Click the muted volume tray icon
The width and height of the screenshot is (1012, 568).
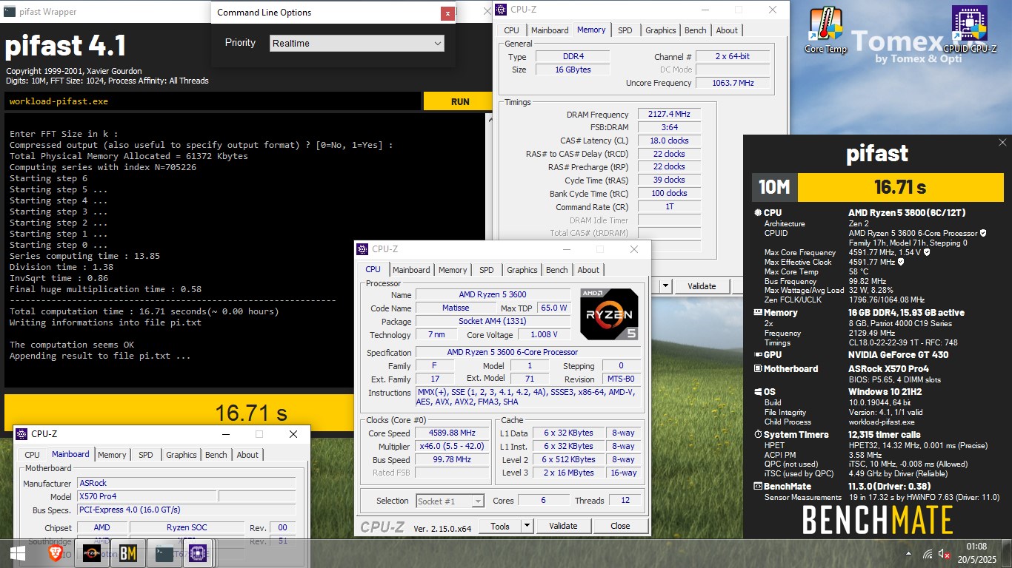945,554
